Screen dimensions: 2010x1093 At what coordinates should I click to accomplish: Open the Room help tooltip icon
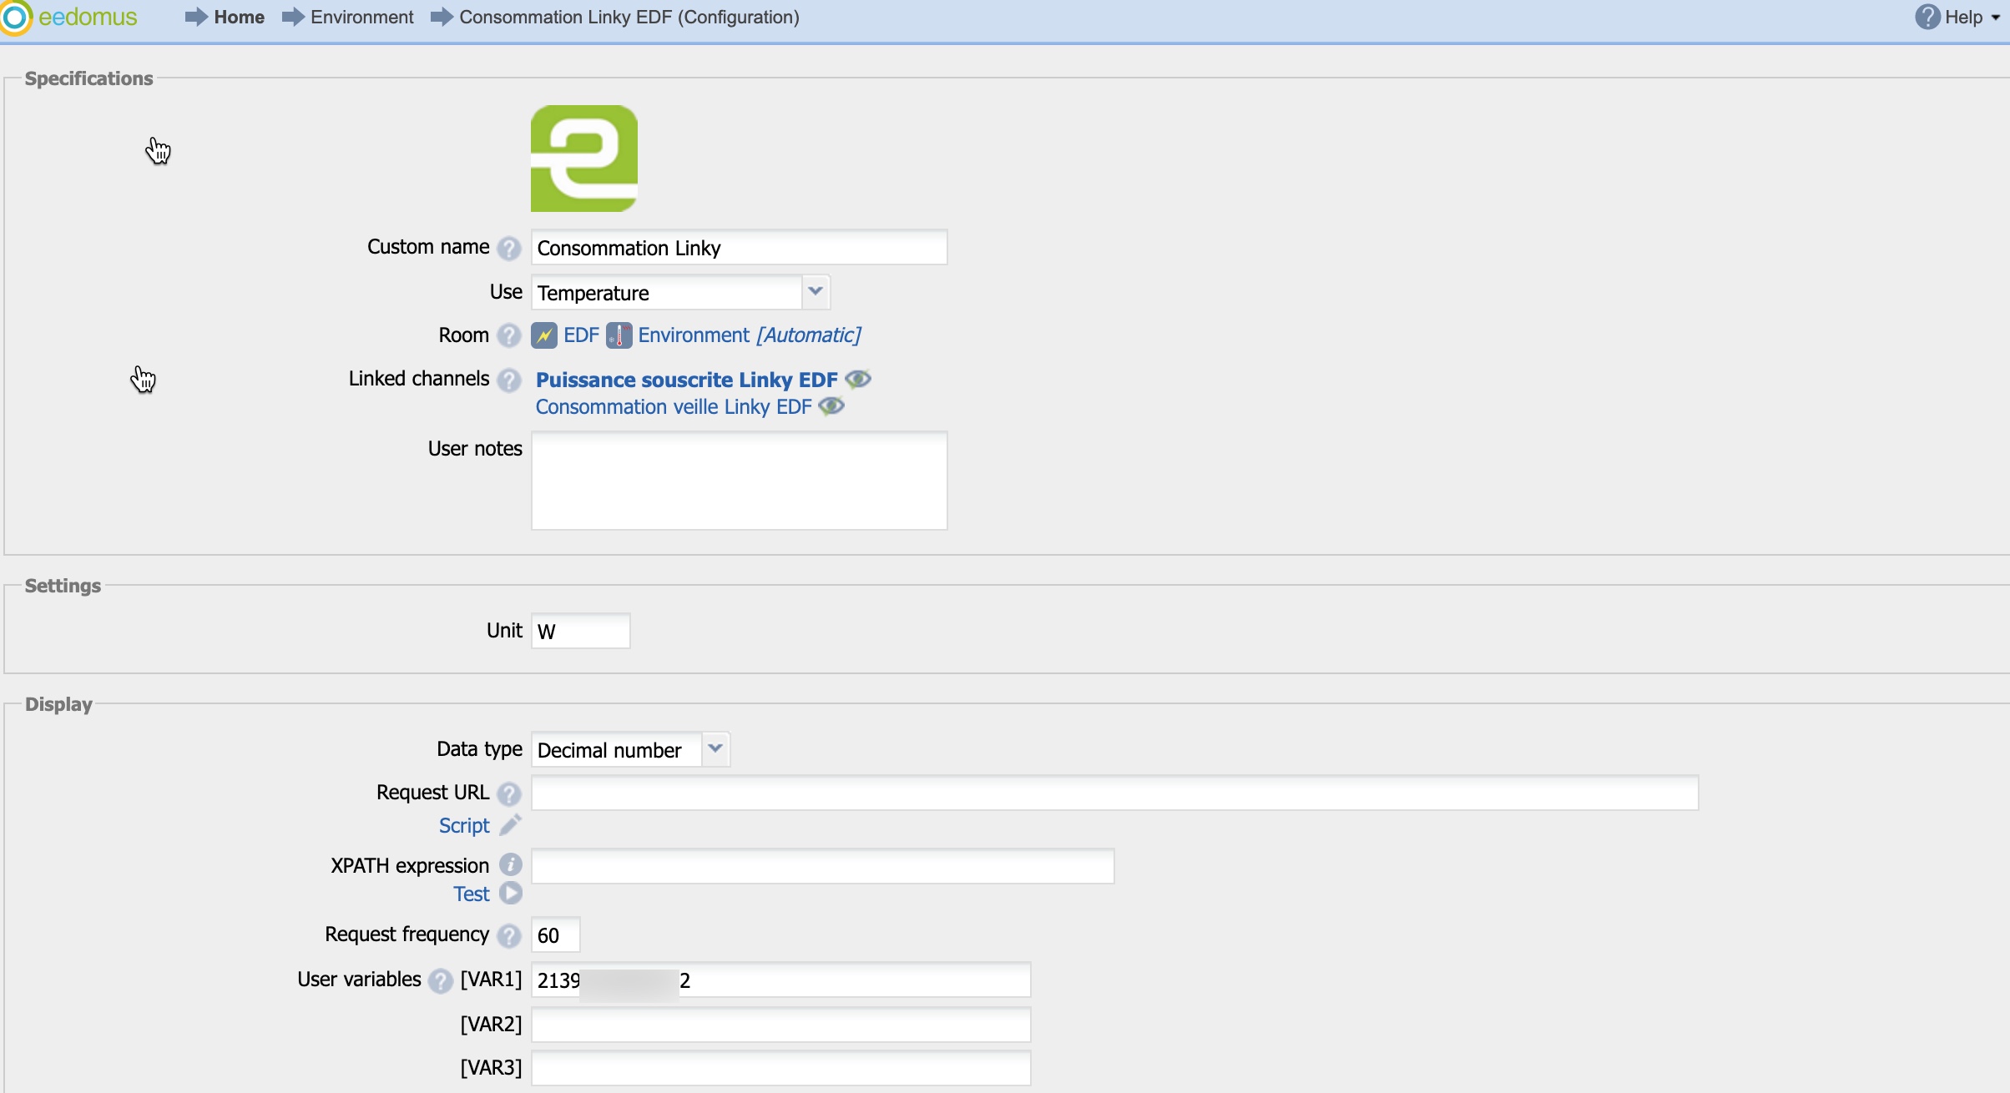[508, 335]
